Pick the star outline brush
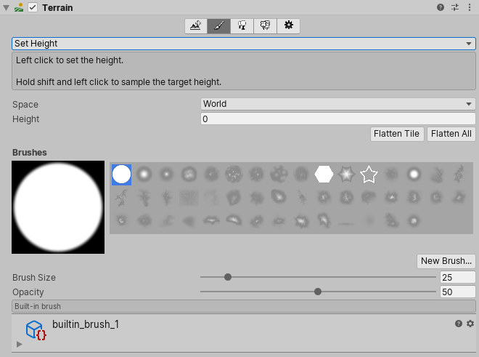This screenshot has height=357, width=479. coord(369,175)
